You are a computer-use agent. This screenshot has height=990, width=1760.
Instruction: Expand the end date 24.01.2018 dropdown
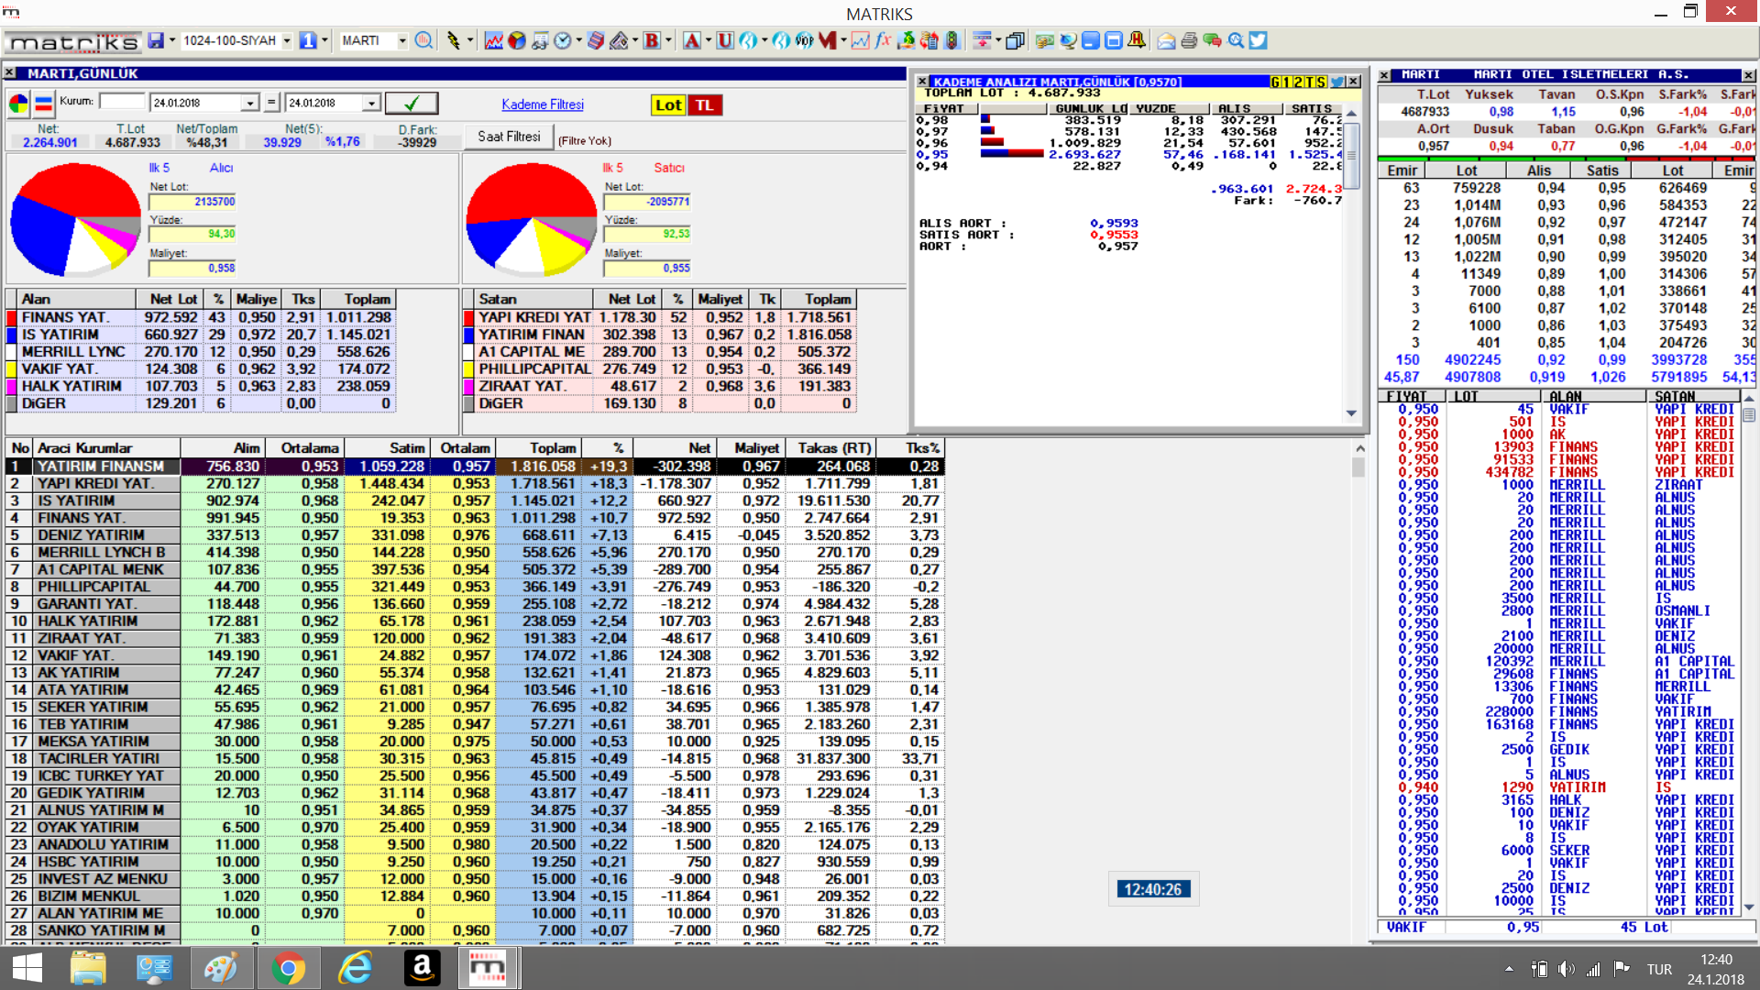(x=371, y=104)
